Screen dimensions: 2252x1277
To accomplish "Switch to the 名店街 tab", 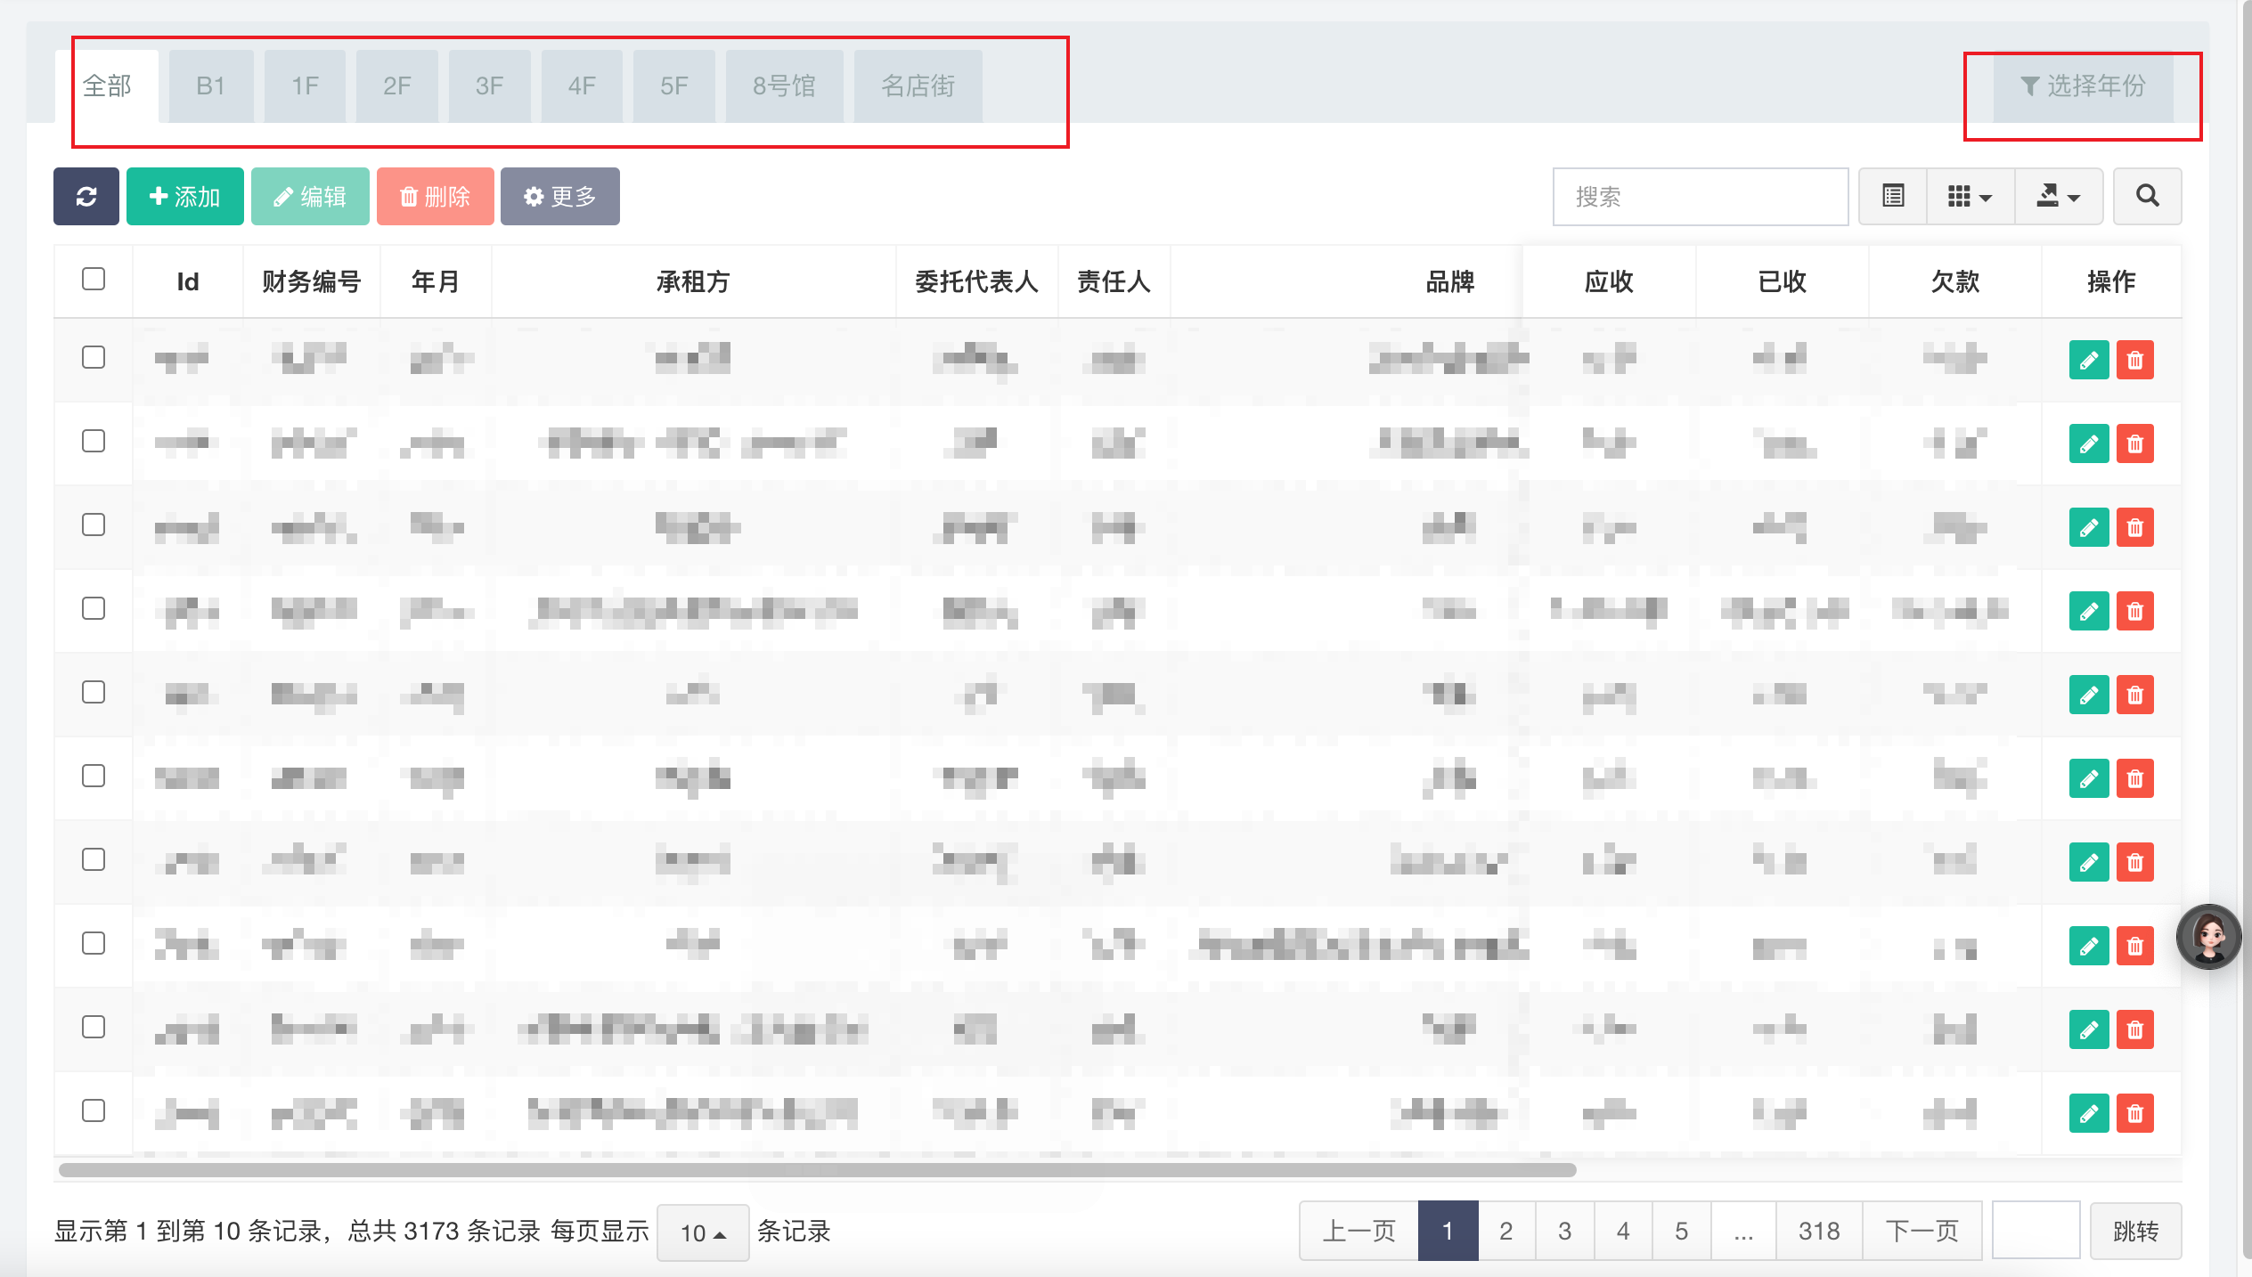I will (x=918, y=86).
